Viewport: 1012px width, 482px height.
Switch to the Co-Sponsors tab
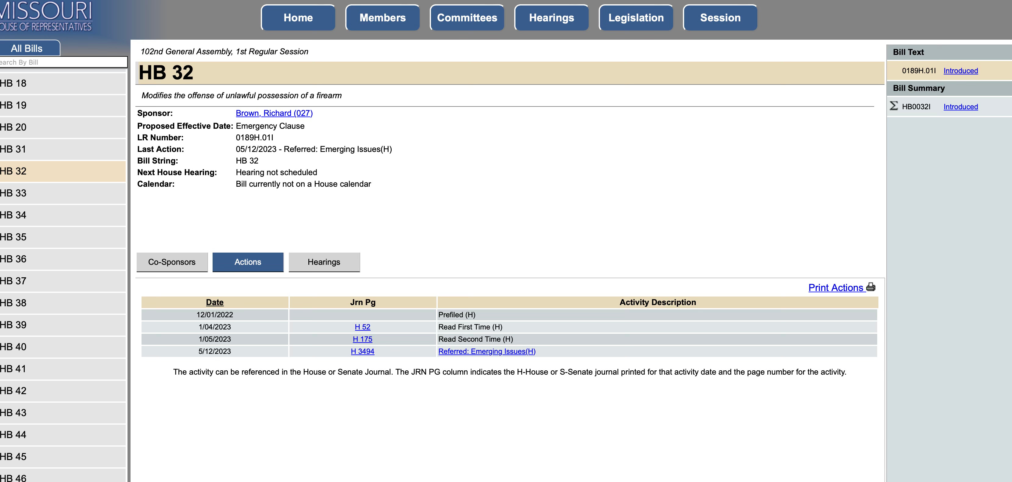pos(172,262)
